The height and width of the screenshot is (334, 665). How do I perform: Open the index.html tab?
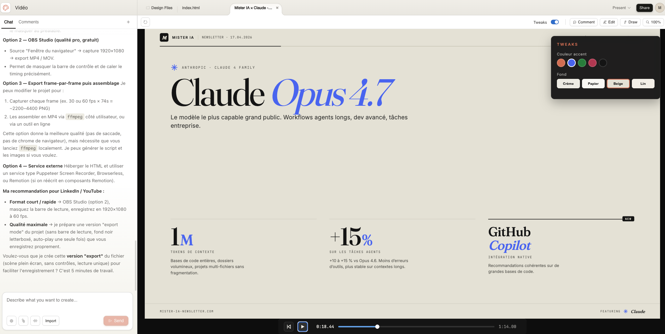(191, 8)
